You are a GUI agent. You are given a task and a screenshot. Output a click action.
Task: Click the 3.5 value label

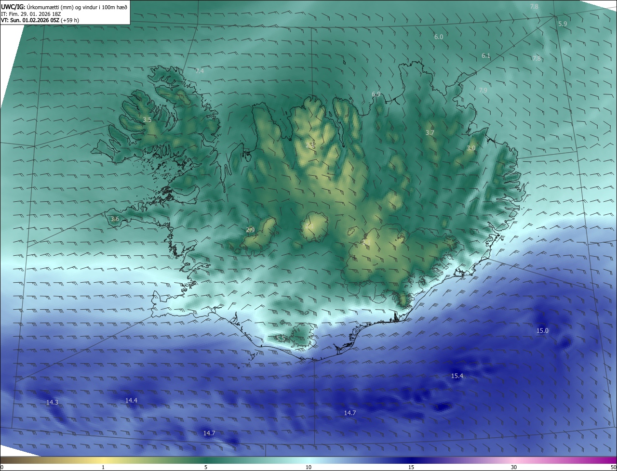point(147,119)
